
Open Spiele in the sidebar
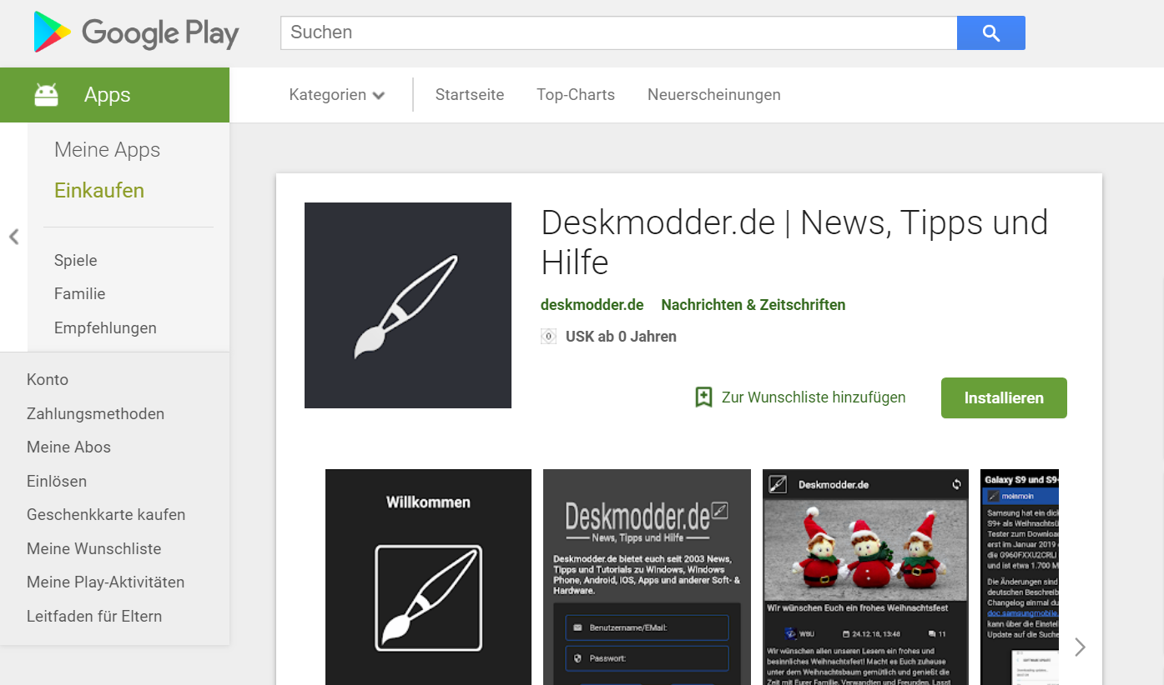[x=76, y=261]
